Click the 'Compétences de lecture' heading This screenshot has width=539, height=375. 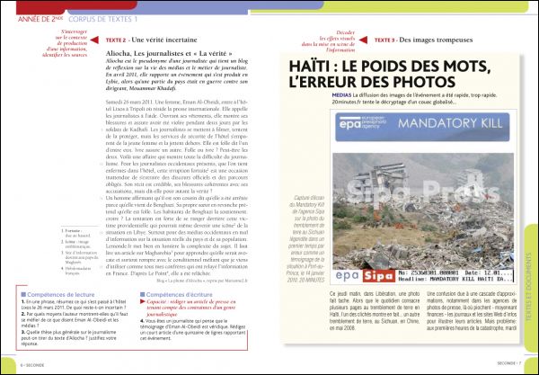click(60, 294)
